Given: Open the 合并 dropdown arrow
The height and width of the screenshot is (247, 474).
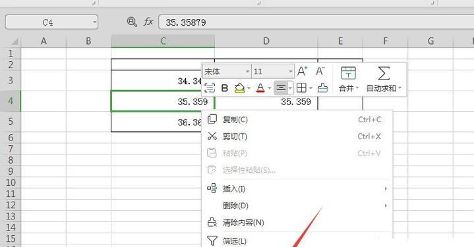Looking at the screenshot, I should (x=357, y=88).
